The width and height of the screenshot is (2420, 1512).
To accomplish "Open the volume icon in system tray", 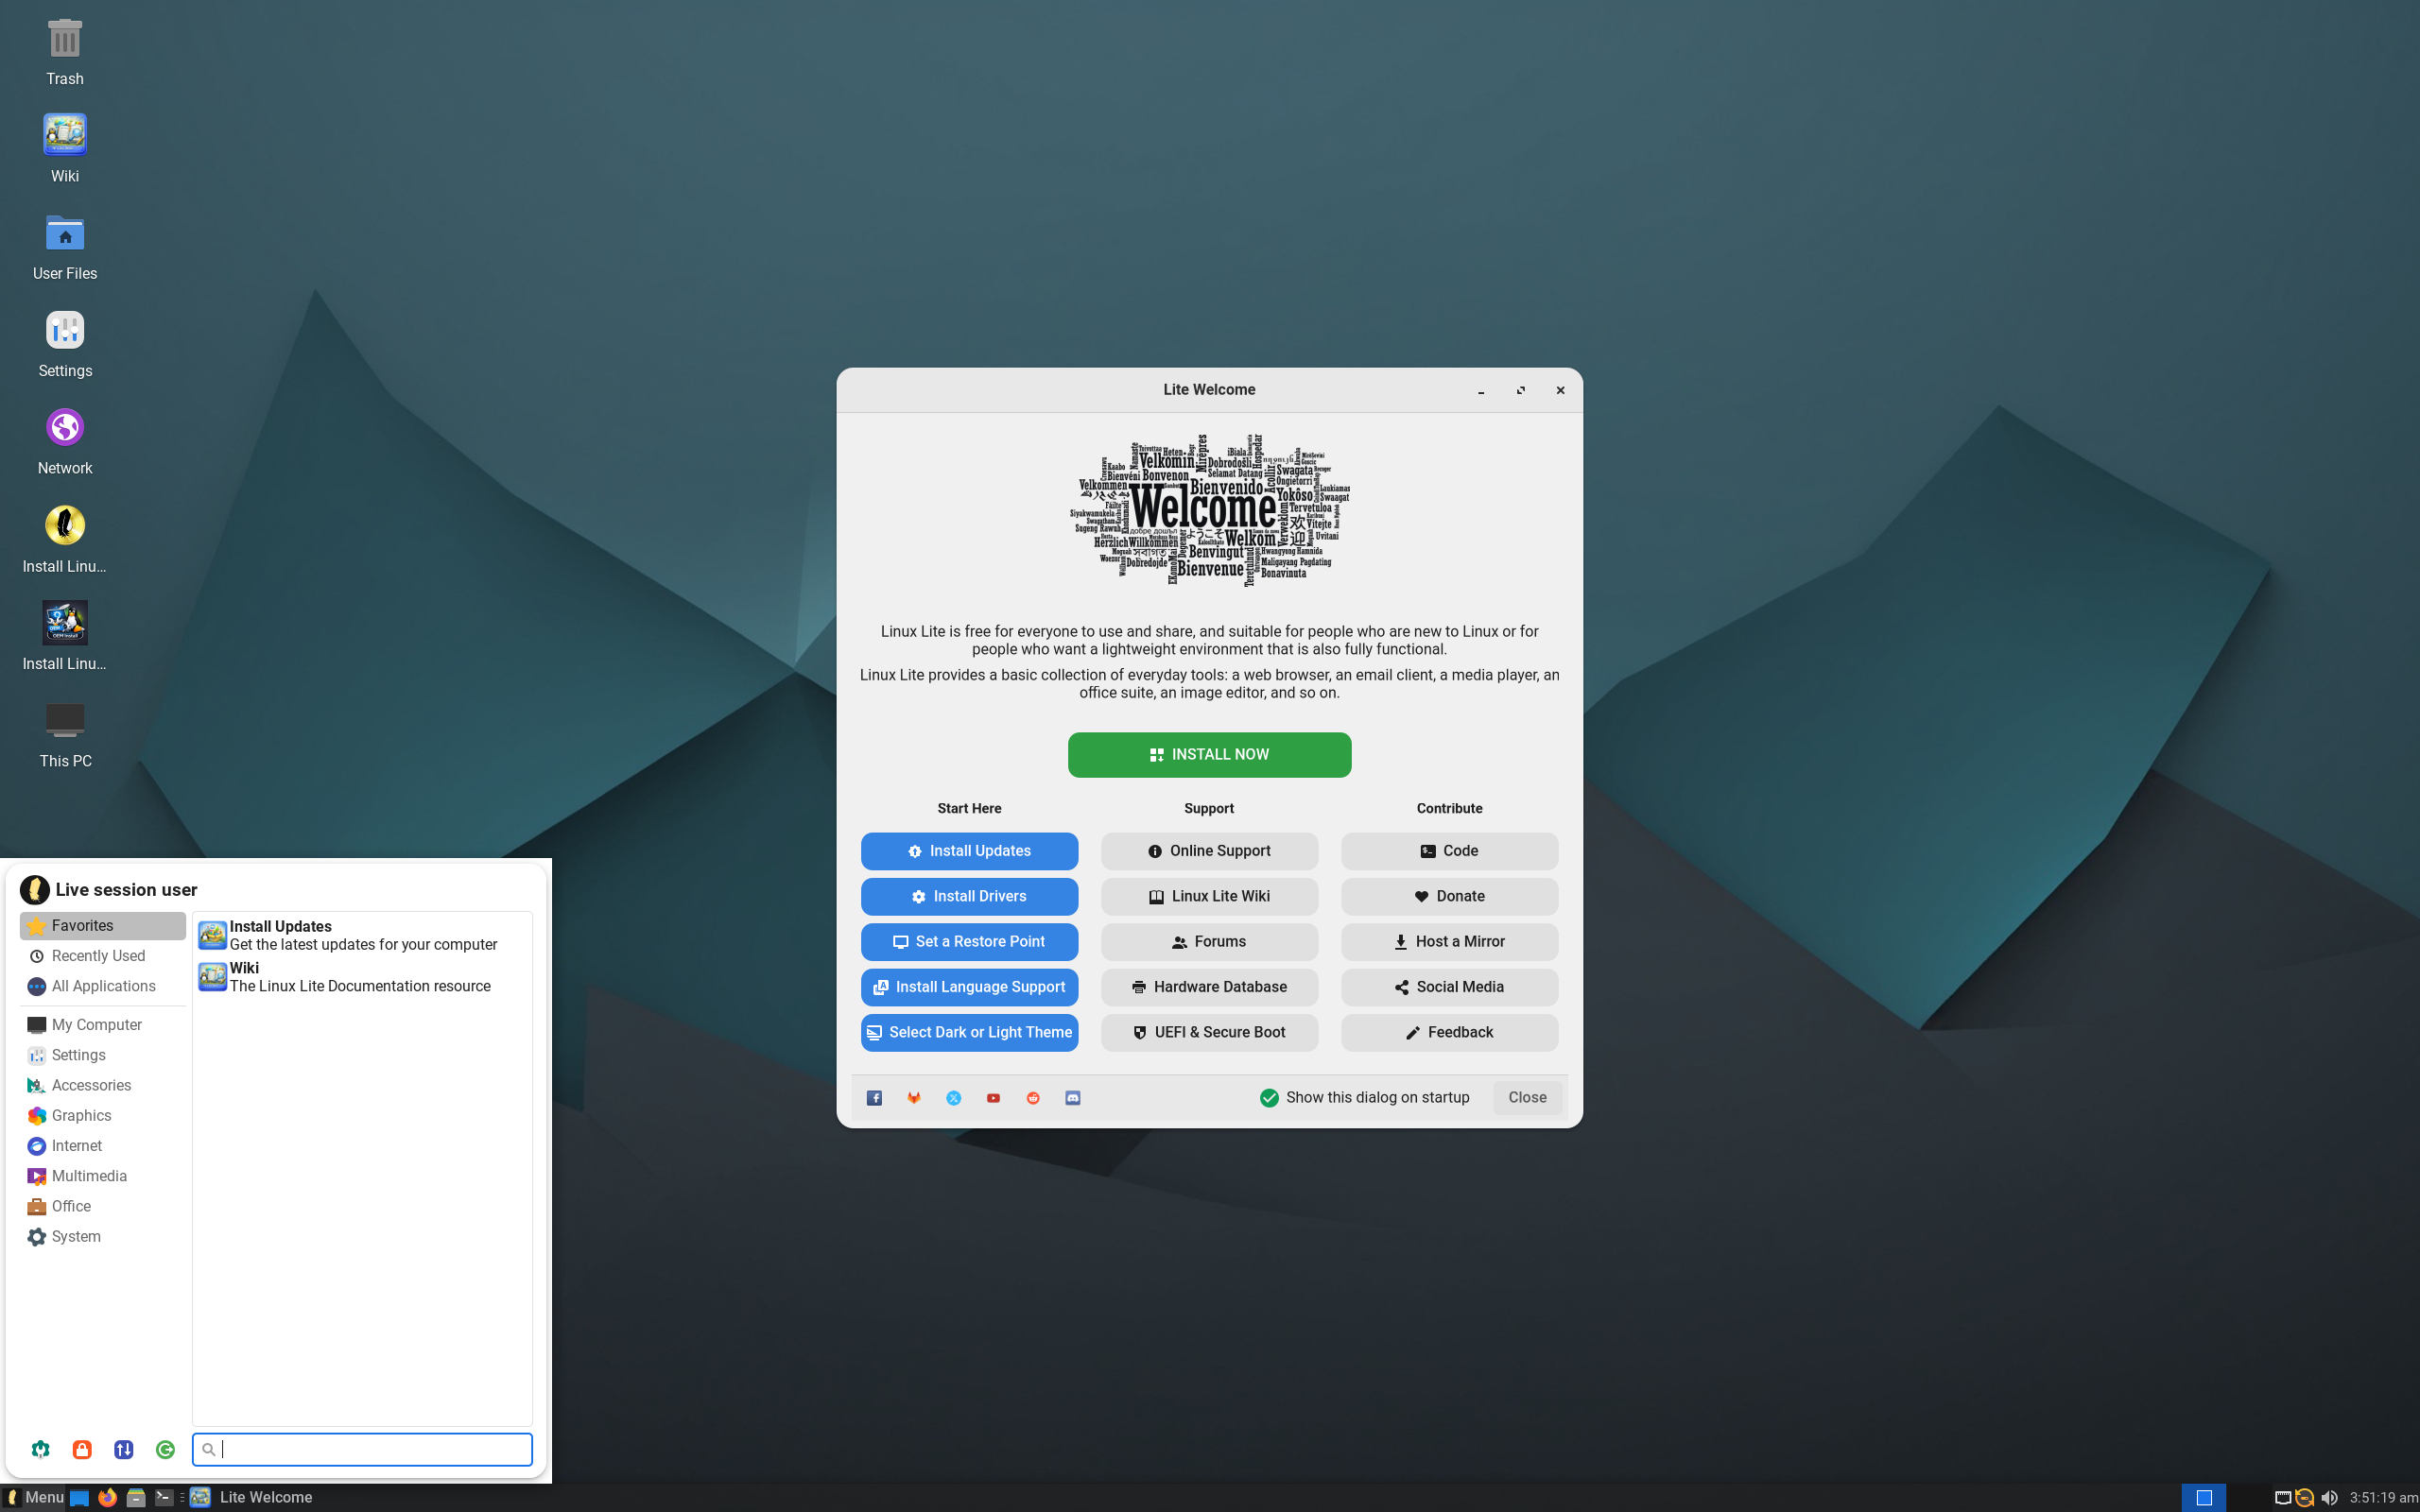I will pos(2329,1497).
